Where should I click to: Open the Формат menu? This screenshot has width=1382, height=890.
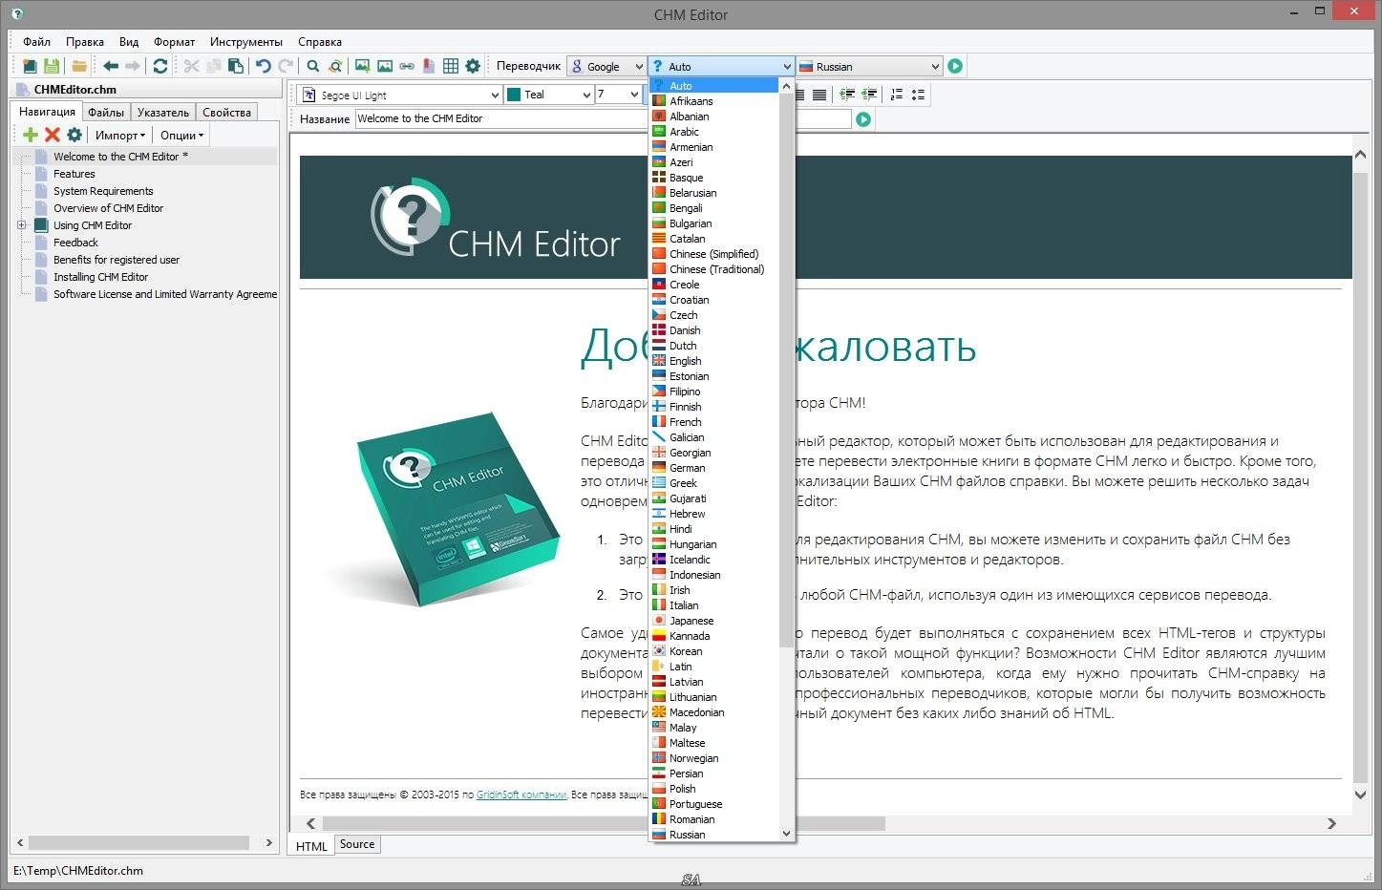point(174,42)
